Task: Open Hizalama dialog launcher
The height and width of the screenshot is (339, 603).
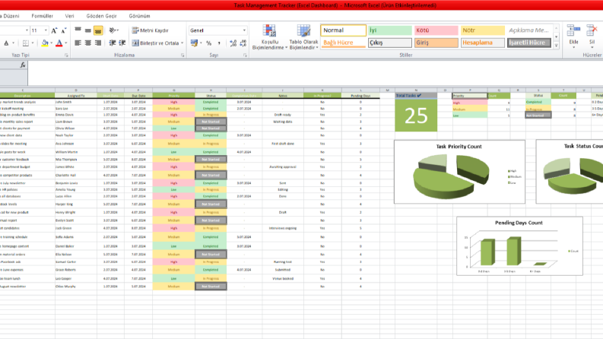Action: pos(182,55)
